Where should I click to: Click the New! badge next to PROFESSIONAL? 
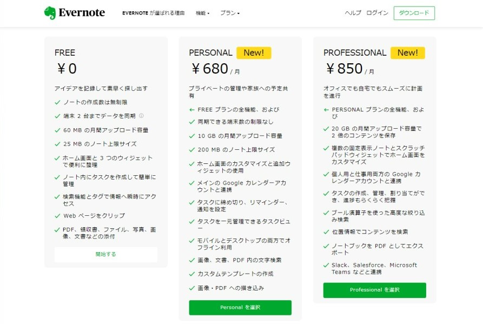pyautogui.click(x=407, y=52)
